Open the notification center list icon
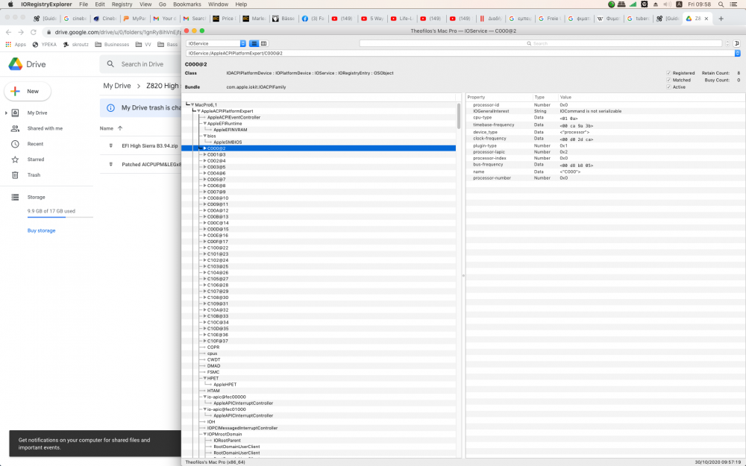The image size is (746, 466). [x=734, y=4]
